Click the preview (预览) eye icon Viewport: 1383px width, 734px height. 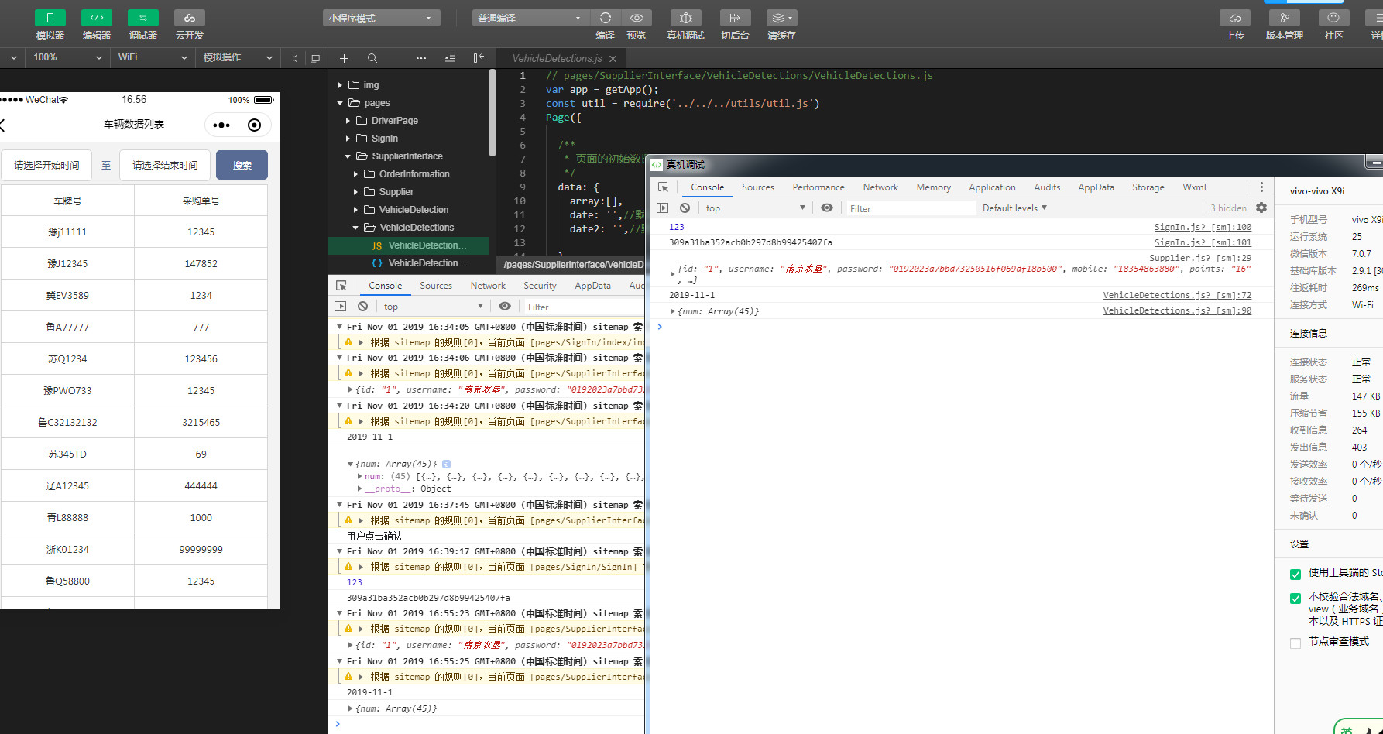[x=637, y=18]
